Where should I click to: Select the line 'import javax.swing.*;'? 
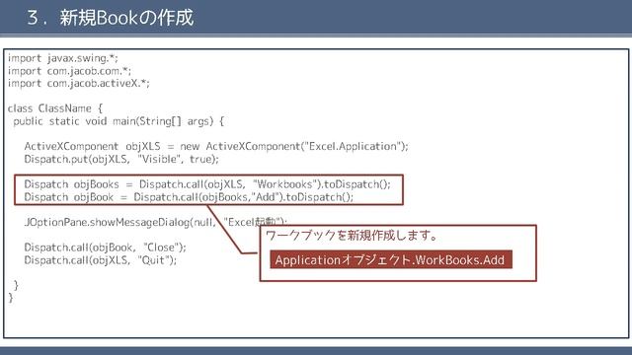coord(63,58)
